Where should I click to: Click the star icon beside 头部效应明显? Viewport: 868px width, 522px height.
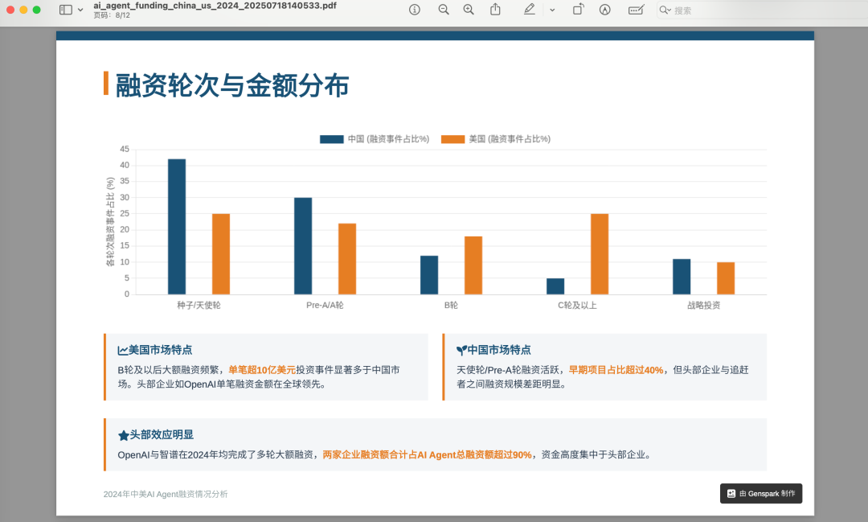coord(124,436)
